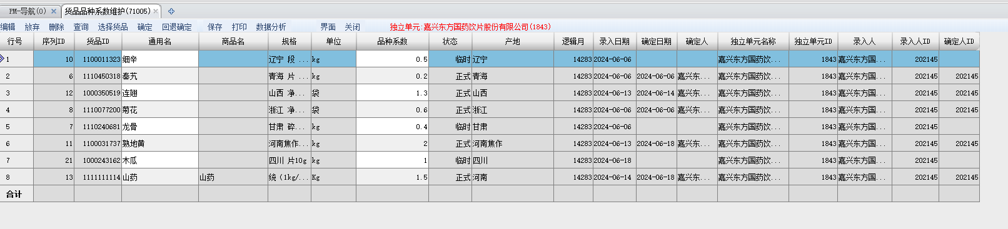Viewport: 1008px width, 229px height.
Task: Click the 临时 status cell for 龙骨
Action: pos(450,127)
